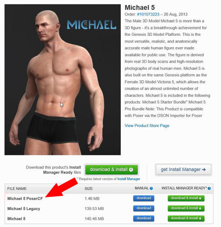The height and width of the screenshot is (227, 221).
Task: Click the FILE NAME column header
Action: point(17,188)
